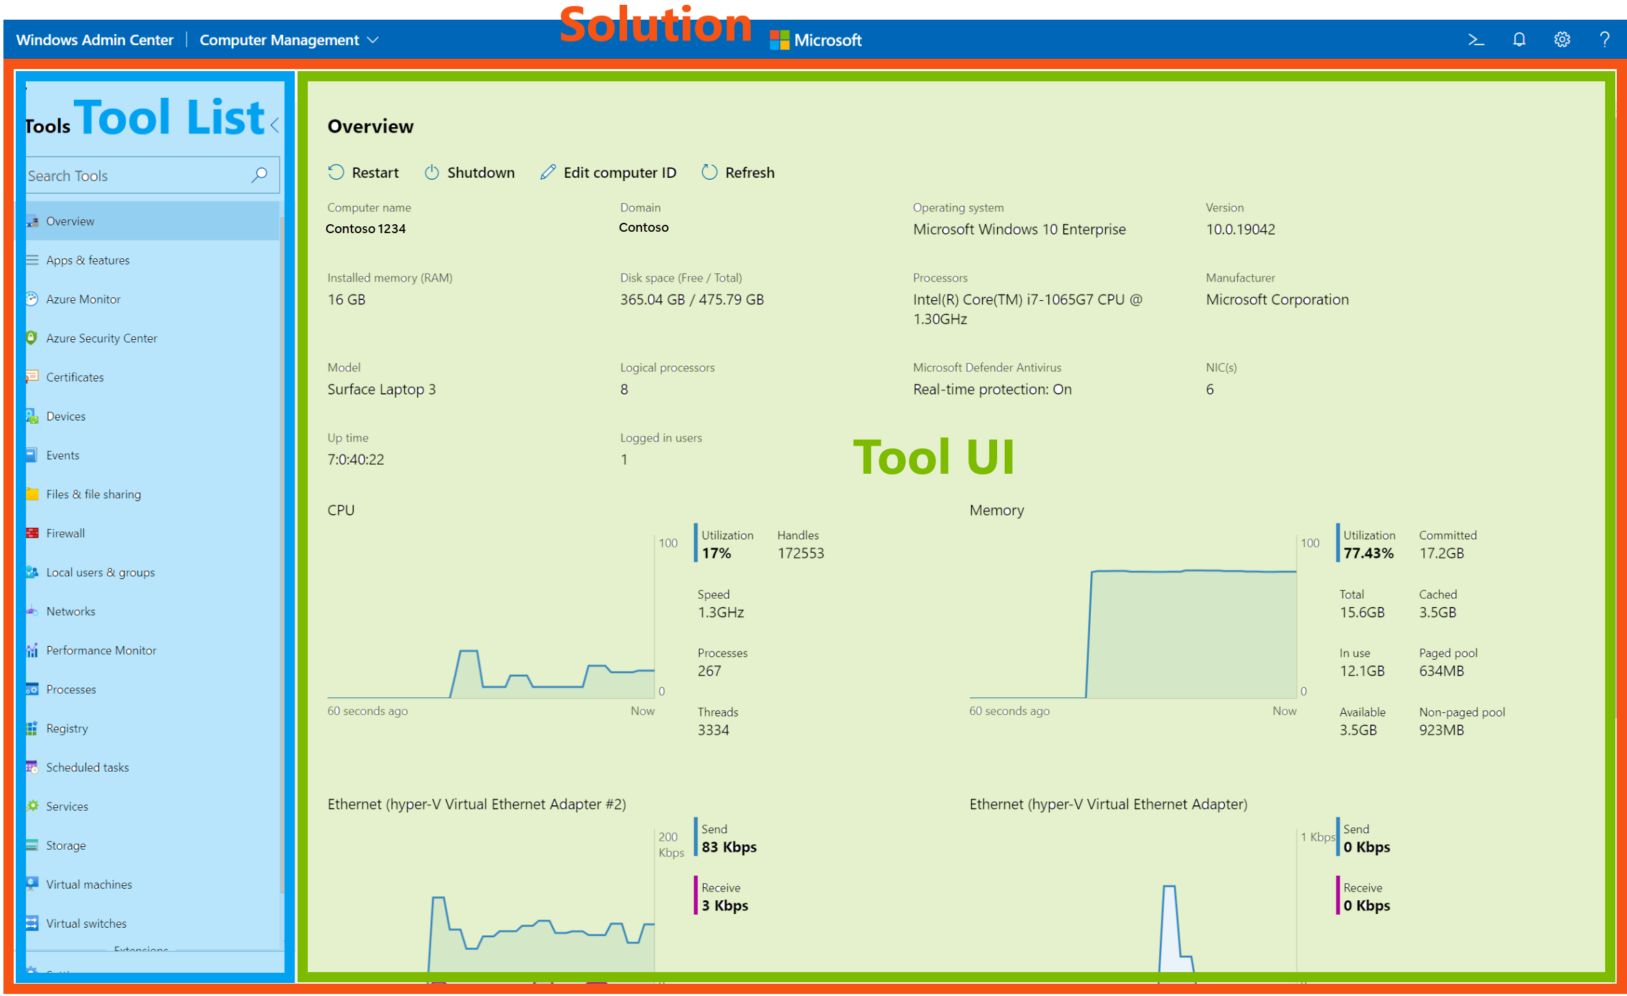This screenshot has height=996, width=1627.
Task: Click the Shutdown button
Action: click(x=470, y=173)
